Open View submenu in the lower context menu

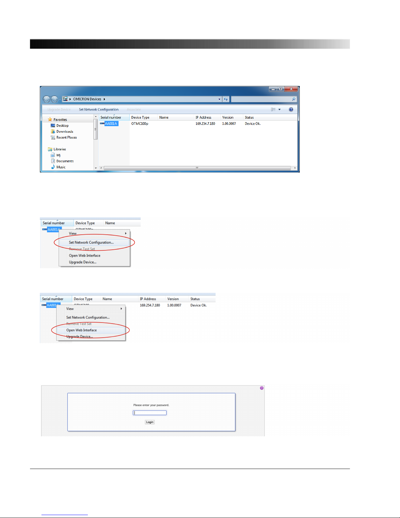[91, 309]
